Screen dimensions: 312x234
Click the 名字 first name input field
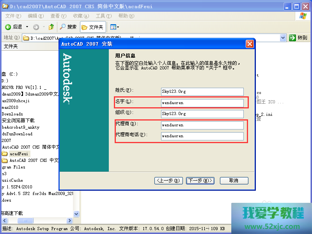202,103
